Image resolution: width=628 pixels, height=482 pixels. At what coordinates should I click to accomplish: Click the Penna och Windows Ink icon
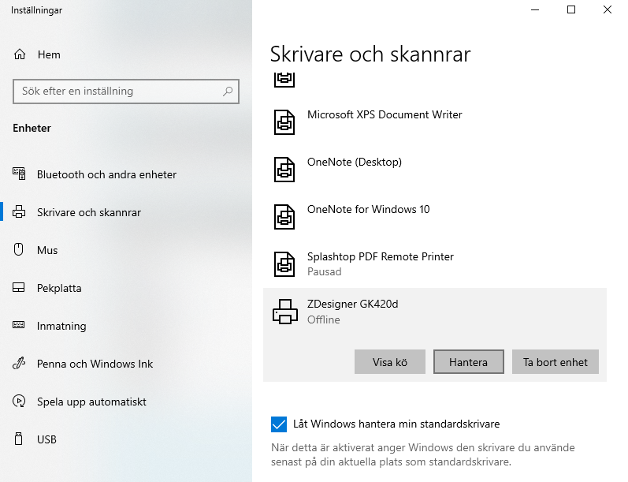20,364
